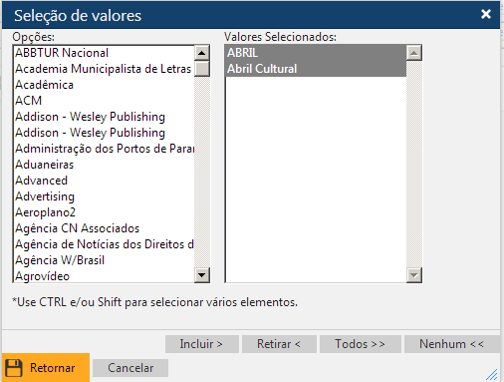Select the Aeroplano2 option
The image size is (504, 382).
(x=104, y=212)
